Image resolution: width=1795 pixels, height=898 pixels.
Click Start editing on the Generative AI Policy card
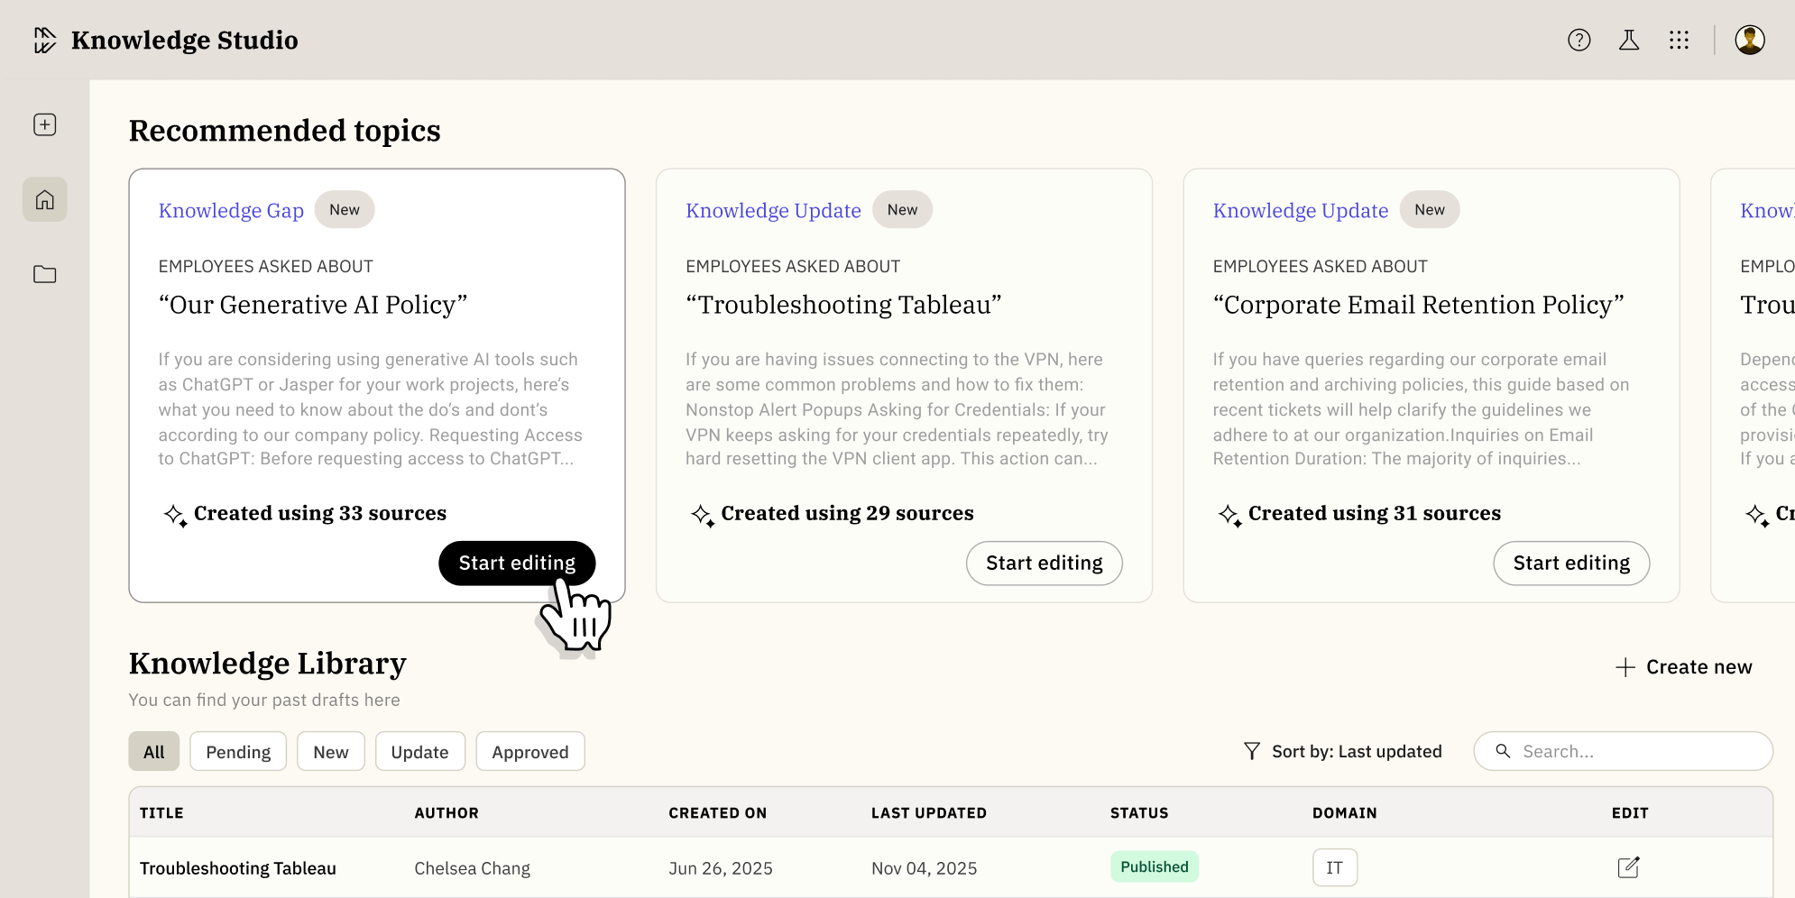[516, 563]
